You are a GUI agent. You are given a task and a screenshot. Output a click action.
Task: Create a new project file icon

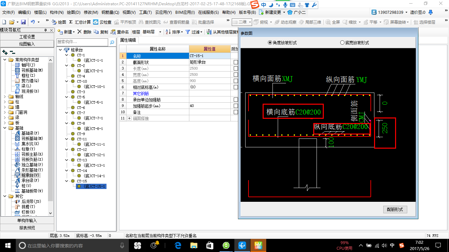tap(4, 22)
